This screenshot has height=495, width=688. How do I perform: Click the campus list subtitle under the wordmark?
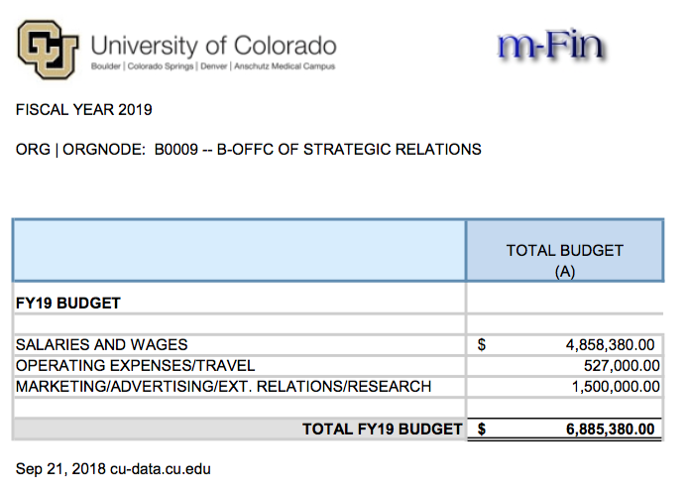(x=212, y=66)
